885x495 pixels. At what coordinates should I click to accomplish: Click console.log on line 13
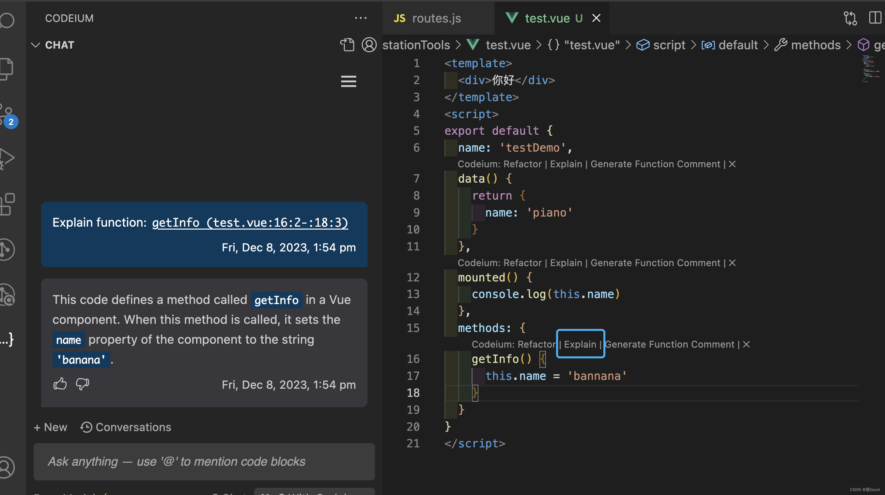click(x=508, y=294)
